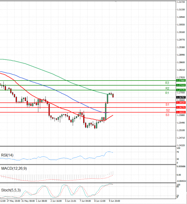Click the red 1.26520 price tag

181,103
